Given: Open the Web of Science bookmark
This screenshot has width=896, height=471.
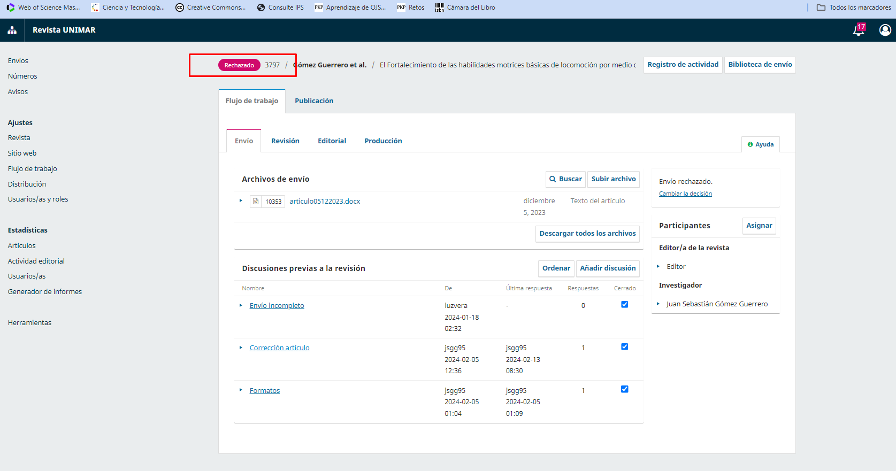Looking at the screenshot, I should (x=43, y=7).
